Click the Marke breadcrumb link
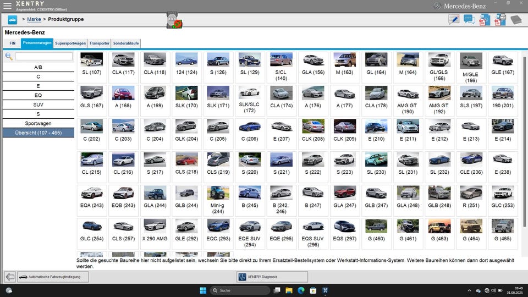 (34, 19)
